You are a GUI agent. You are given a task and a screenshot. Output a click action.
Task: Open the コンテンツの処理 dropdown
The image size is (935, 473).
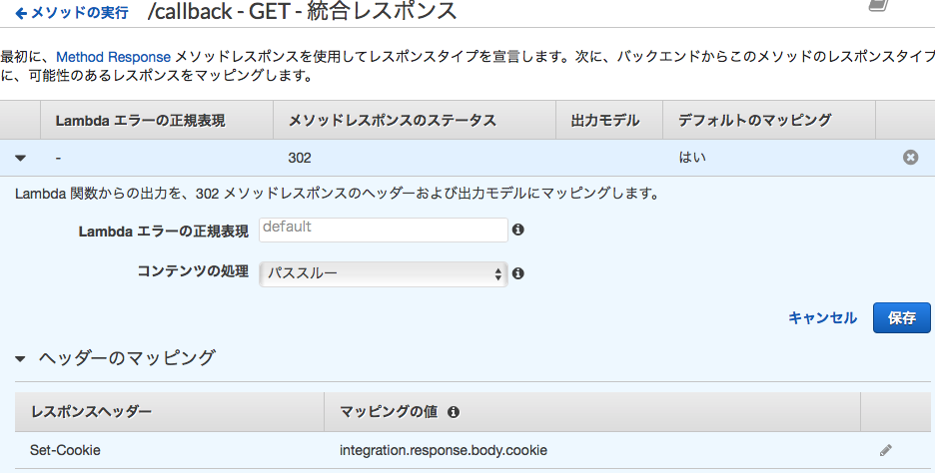tap(384, 273)
